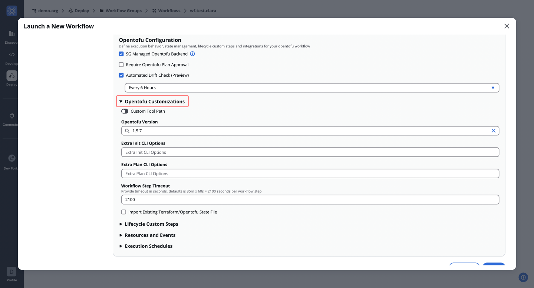Open Workflows breadcrumb link
This screenshot has height=288, width=534.
[x=166, y=11]
